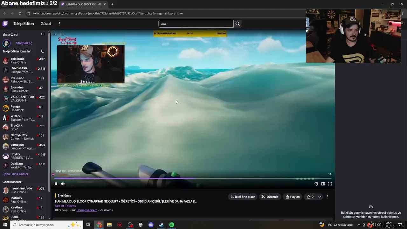The height and width of the screenshot is (229, 407).
Task: Show hidden system tray icons
Action: point(359,225)
